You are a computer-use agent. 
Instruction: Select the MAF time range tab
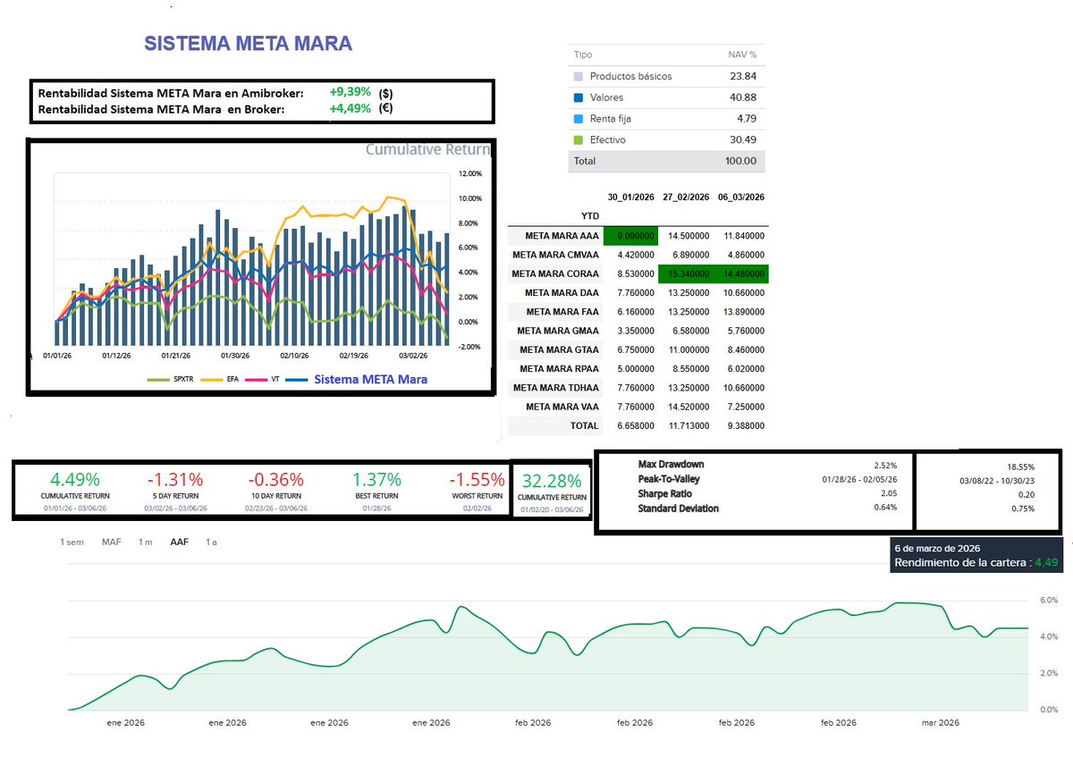point(112,543)
